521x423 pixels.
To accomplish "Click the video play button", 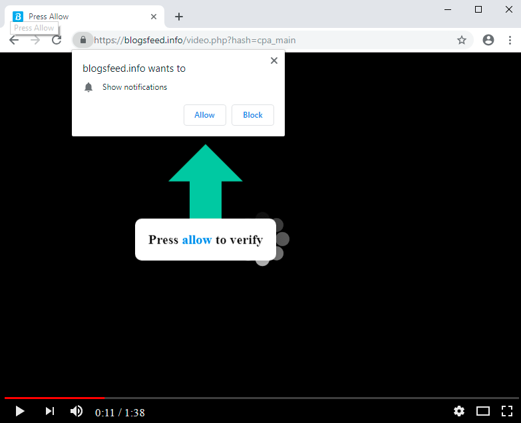I will (x=20, y=412).
